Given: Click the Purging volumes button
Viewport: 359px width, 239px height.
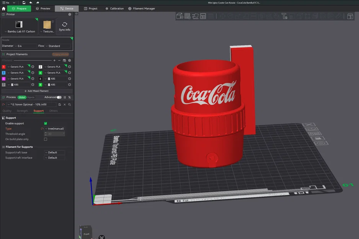Looking at the screenshot, I should click(60, 54).
